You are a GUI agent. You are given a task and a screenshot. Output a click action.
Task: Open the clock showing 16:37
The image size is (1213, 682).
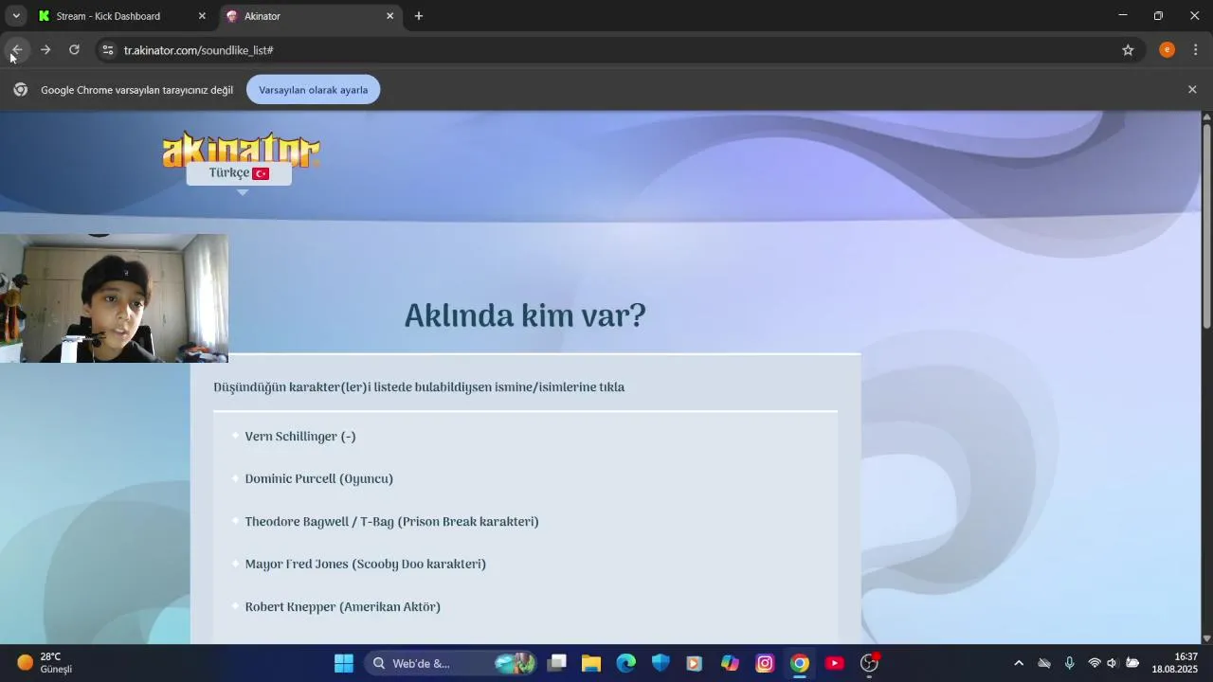[x=1175, y=663]
